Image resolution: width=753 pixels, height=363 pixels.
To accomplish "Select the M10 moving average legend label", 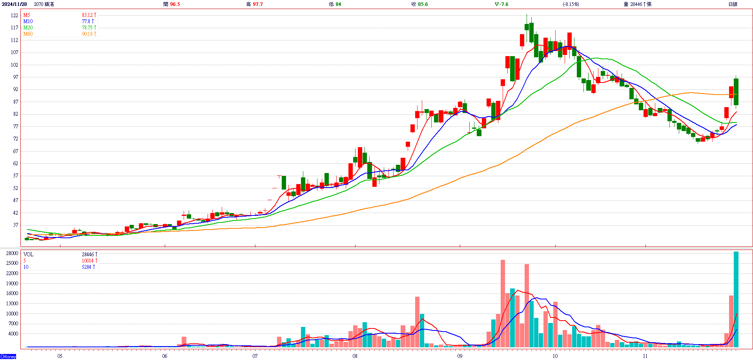I will [x=28, y=22].
